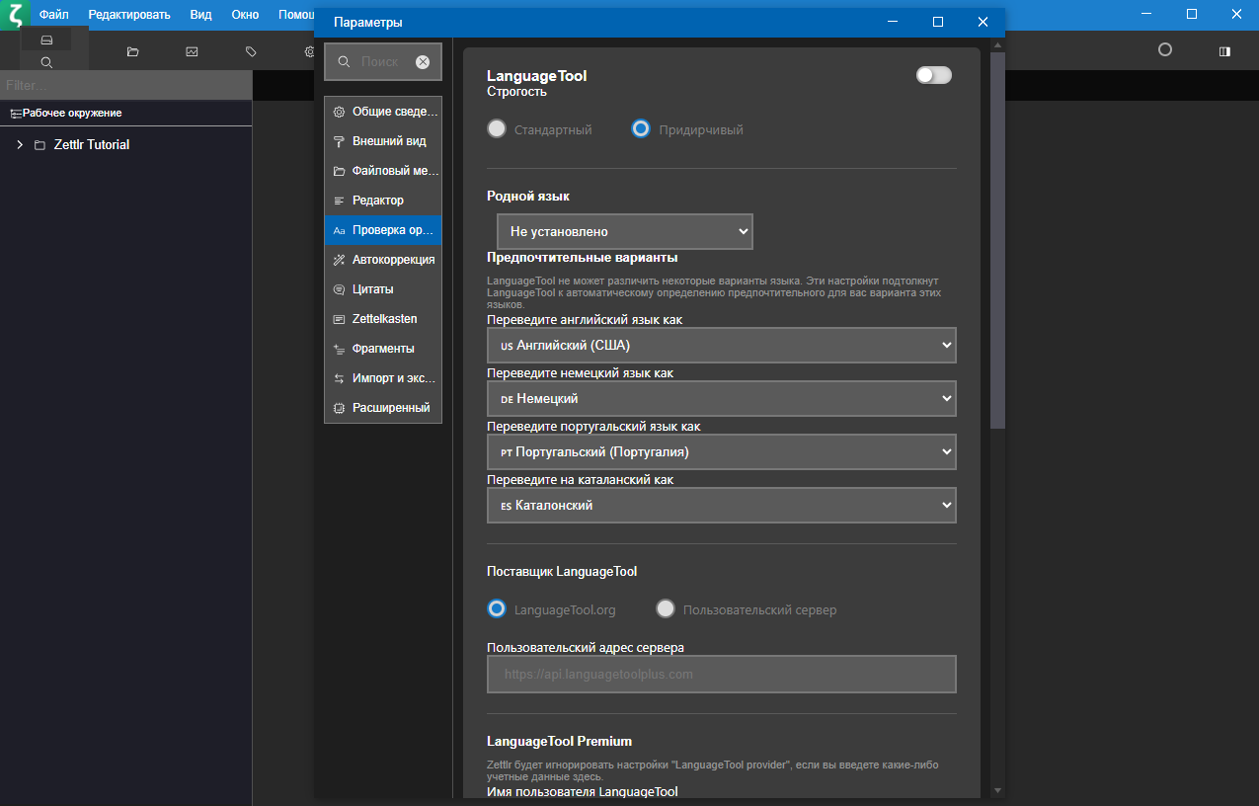Image resolution: width=1259 pixels, height=806 pixels.
Task: Open the tag manager toolbar icon
Action: [251, 51]
